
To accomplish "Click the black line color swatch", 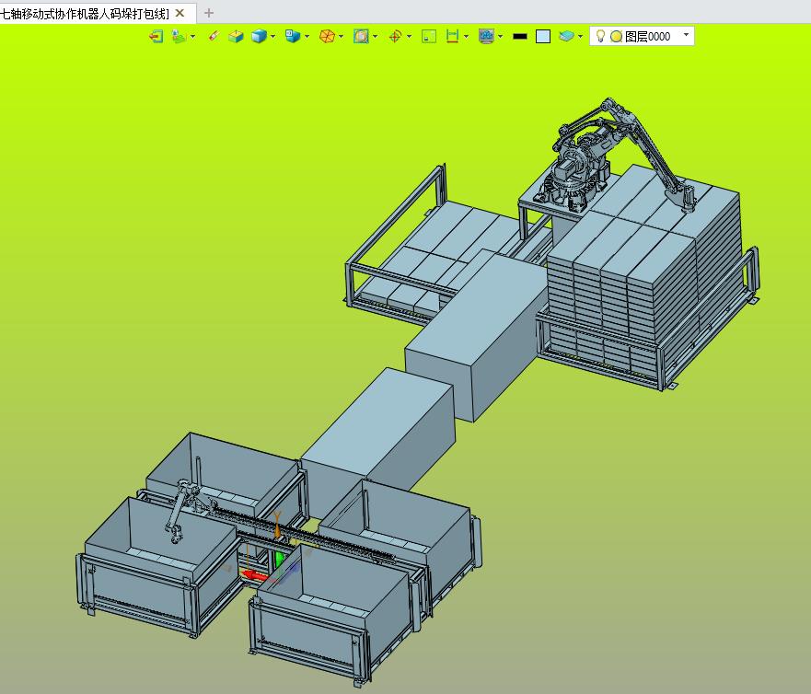I will 520,36.
